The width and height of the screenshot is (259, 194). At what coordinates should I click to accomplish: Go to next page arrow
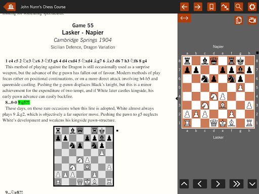click(x=198, y=7)
